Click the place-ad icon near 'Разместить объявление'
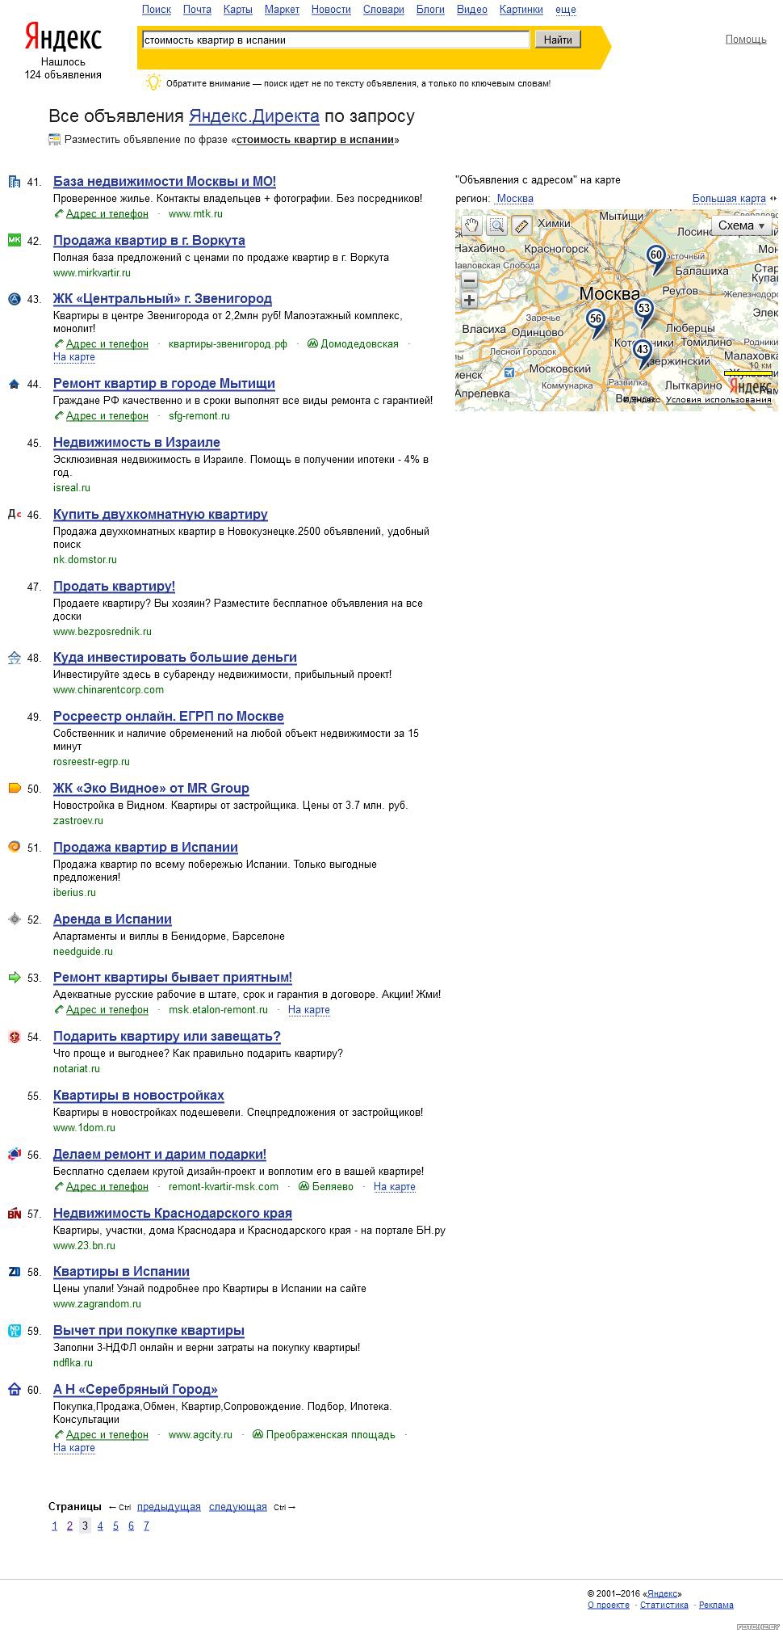Image resolution: width=783 pixels, height=1633 pixels. click(54, 140)
